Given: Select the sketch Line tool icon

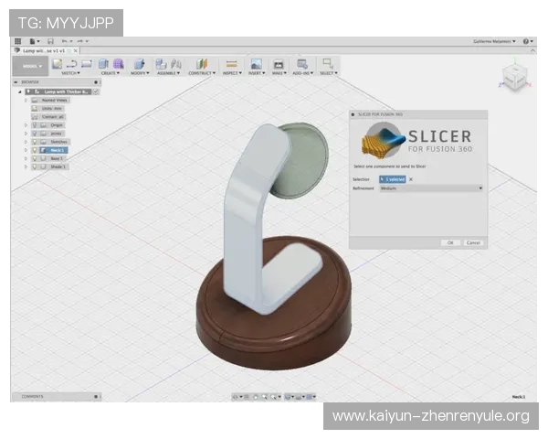Looking at the screenshot, I should pyautogui.click(x=71, y=64).
